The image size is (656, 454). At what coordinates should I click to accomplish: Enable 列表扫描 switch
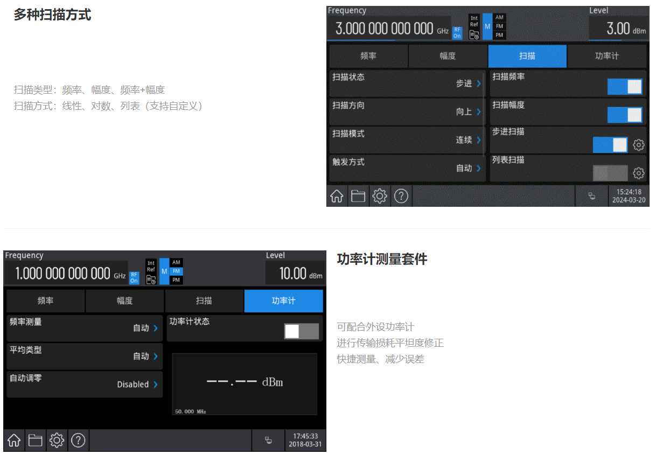[x=610, y=173]
